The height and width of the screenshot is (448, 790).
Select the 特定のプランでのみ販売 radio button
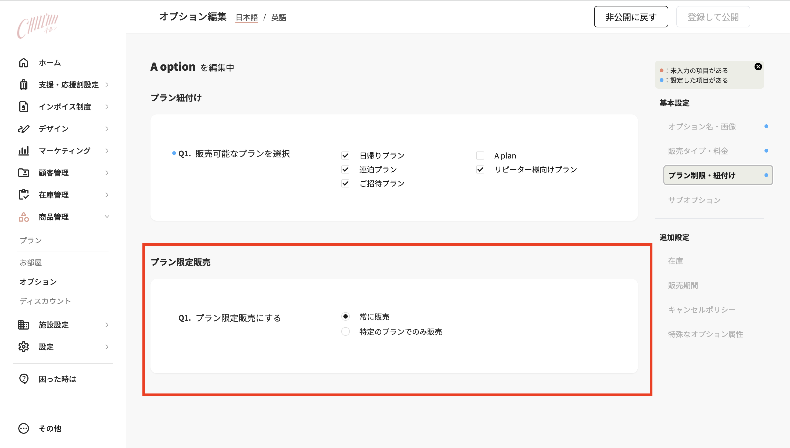pos(345,331)
